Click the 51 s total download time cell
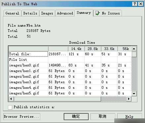This screenshot has width=145, height=123. (x=109, y=54)
